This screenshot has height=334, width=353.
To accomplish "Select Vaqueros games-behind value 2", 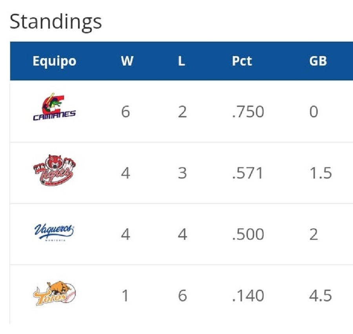I will [x=314, y=234].
